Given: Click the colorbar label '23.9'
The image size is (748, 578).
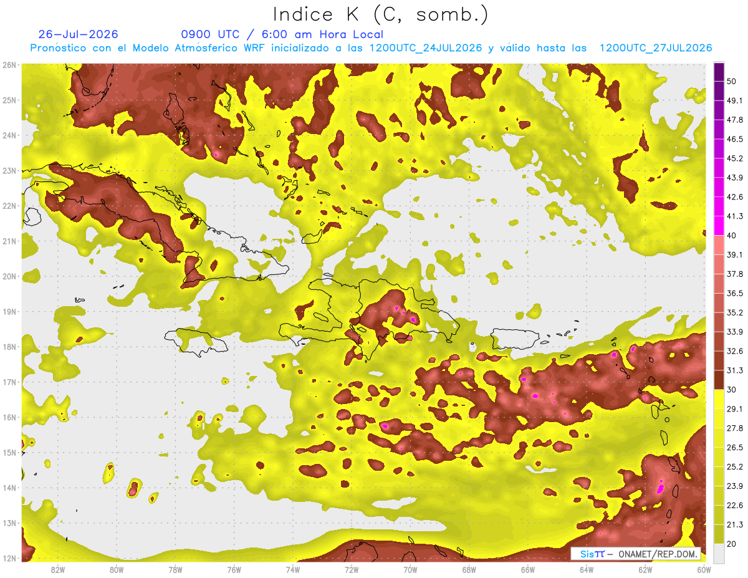Looking at the screenshot, I should pos(735,486).
